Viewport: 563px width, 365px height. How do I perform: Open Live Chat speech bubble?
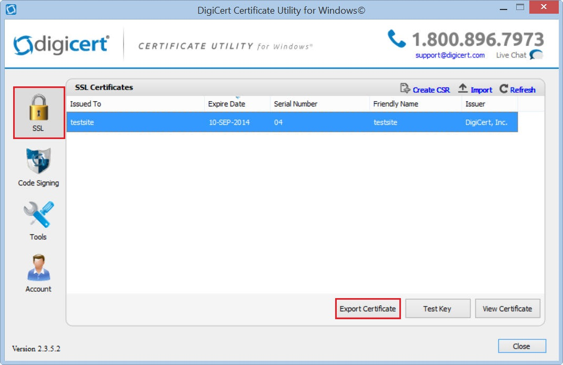coord(536,55)
